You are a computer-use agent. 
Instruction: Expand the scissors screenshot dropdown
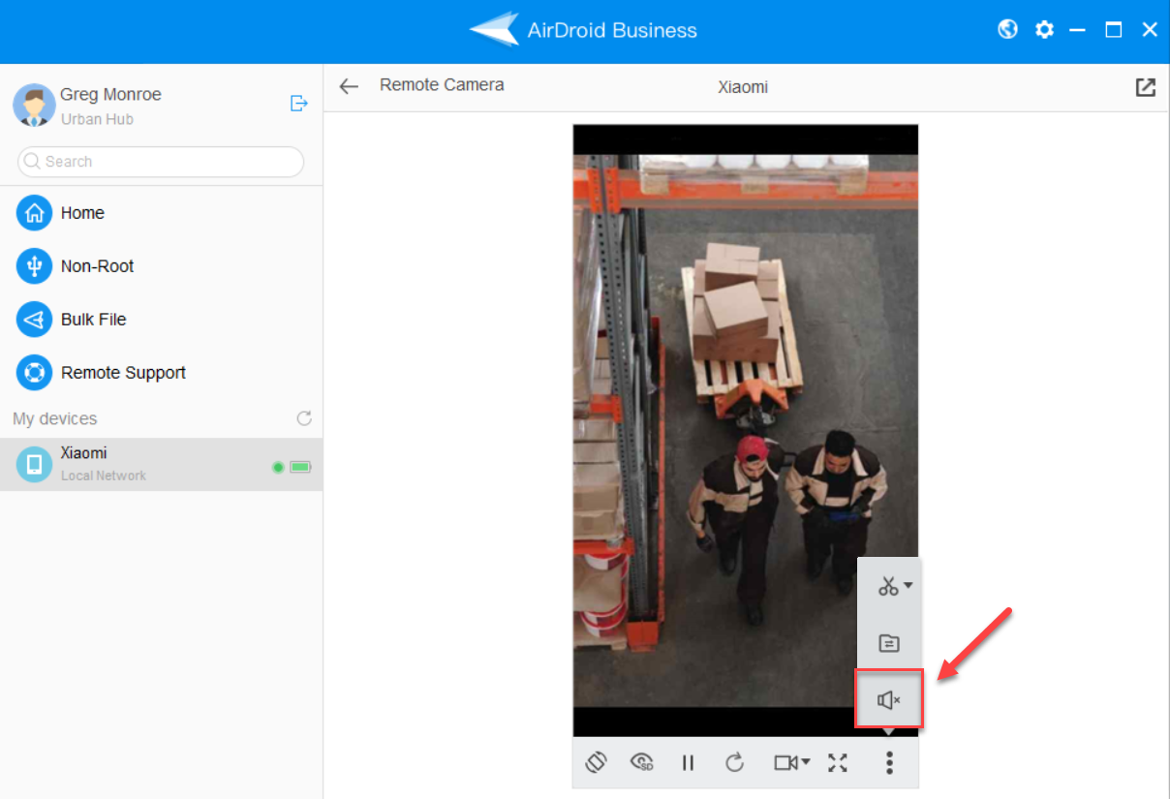[895, 586]
